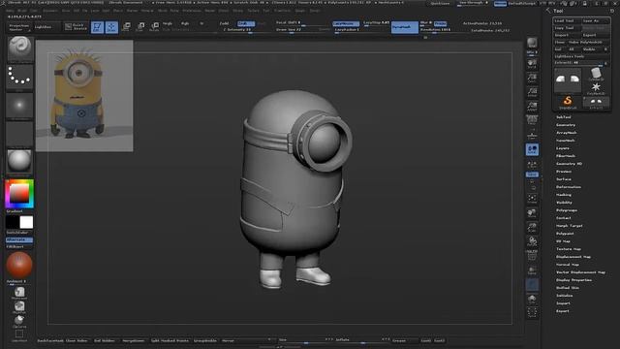
Task: Toggle the Rgb paint mode
Action: coord(185,23)
